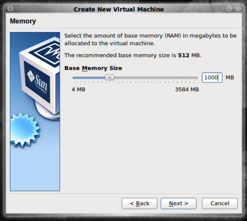Screen dimensions: 247x221
Task: Click the 'Create New Virtual Machine' title text
Action: tap(119, 9)
